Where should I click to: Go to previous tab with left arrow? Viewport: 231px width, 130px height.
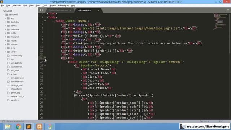click(x=40, y=10)
